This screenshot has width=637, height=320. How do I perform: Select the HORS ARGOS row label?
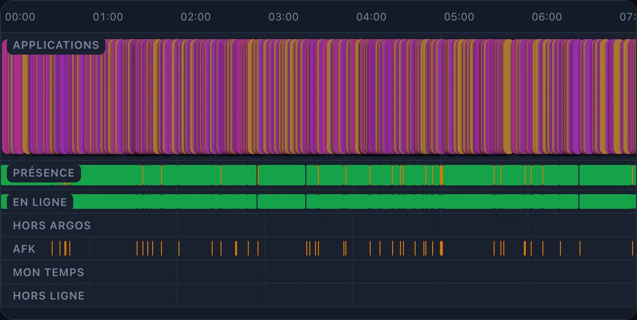click(x=52, y=226)
